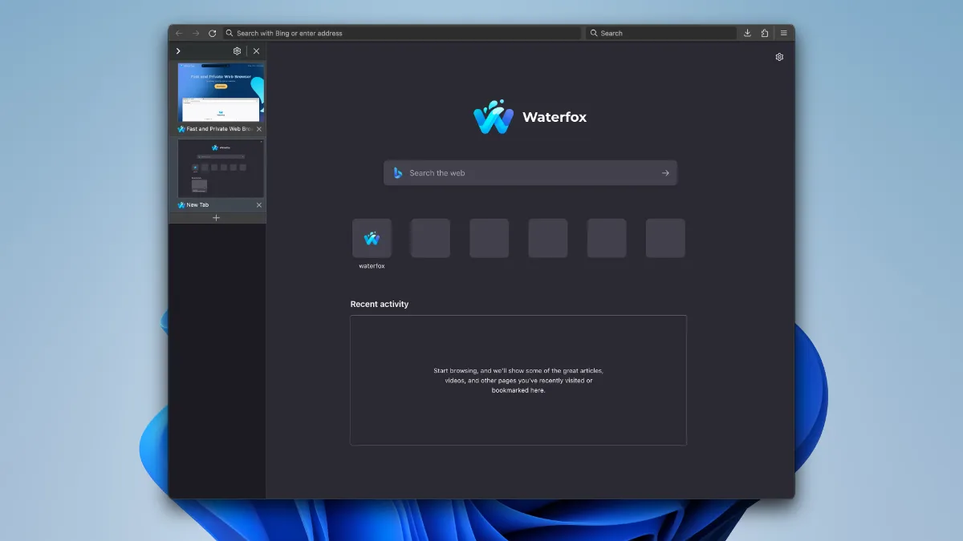Open a new tab with the plus button

[217, 217]
